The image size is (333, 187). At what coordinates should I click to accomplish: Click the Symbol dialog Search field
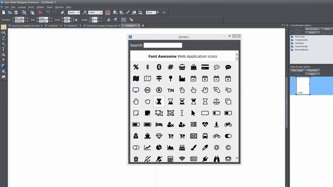(x=163, y=45)
